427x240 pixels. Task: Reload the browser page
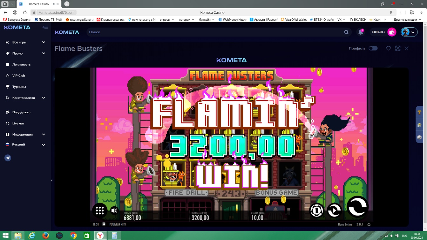(25, 12)
